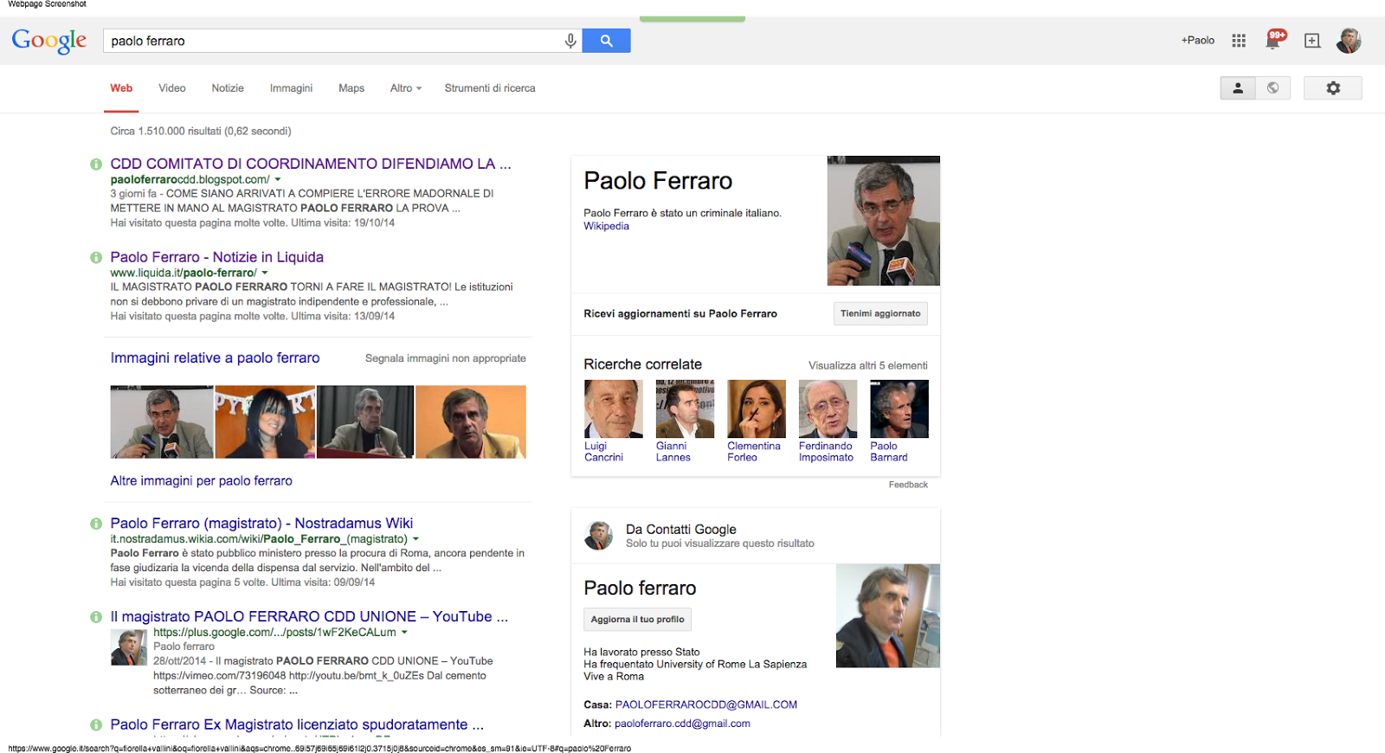The width and height of the screenshot is (1385, 753).
Task: Open Il magistrato PAOLO FERRARO CDD UNIONE result
Action: click(309, 616)
